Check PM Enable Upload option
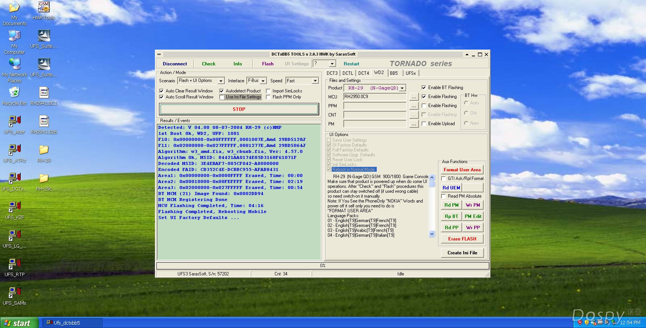Image resolution: width=646 pixels, height=328 pixels. pyautogui.click(x=424, y=124)
